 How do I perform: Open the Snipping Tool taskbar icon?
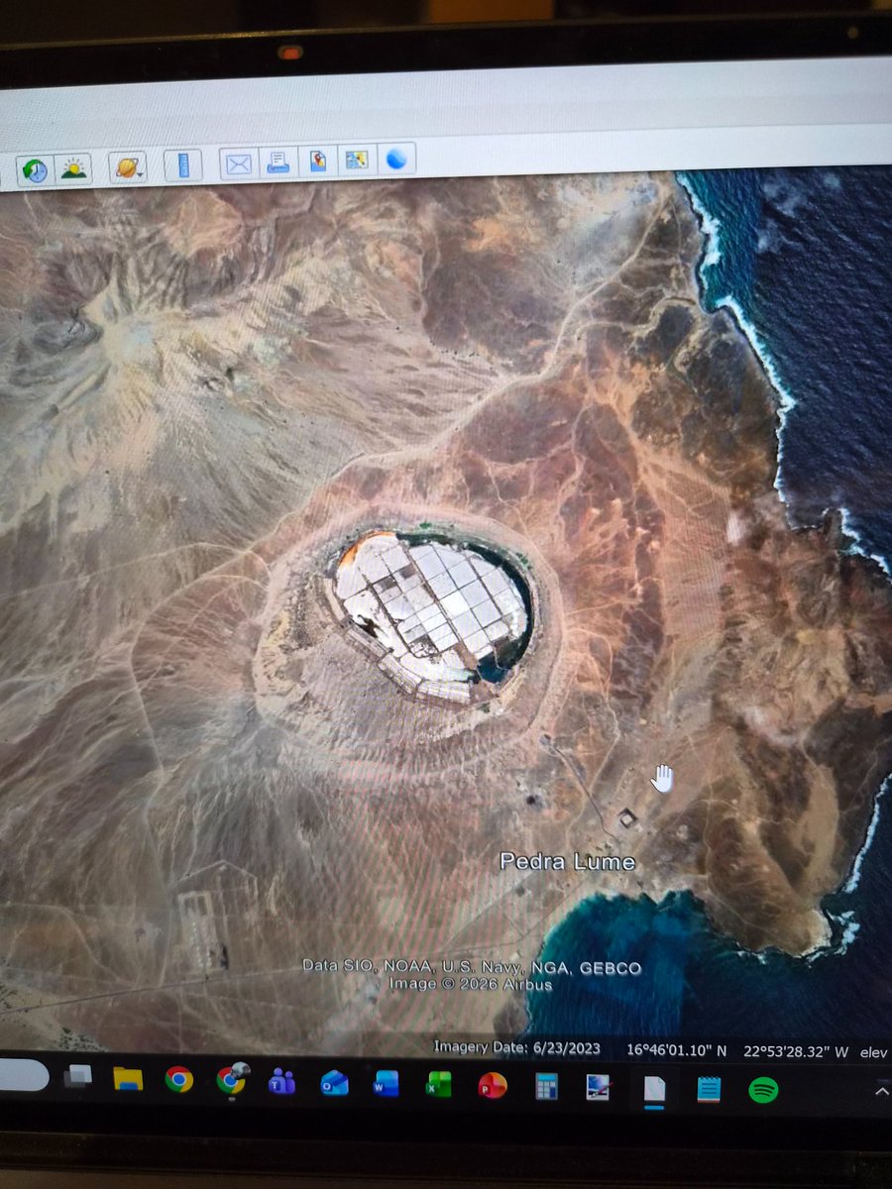tap(599, 1088)
